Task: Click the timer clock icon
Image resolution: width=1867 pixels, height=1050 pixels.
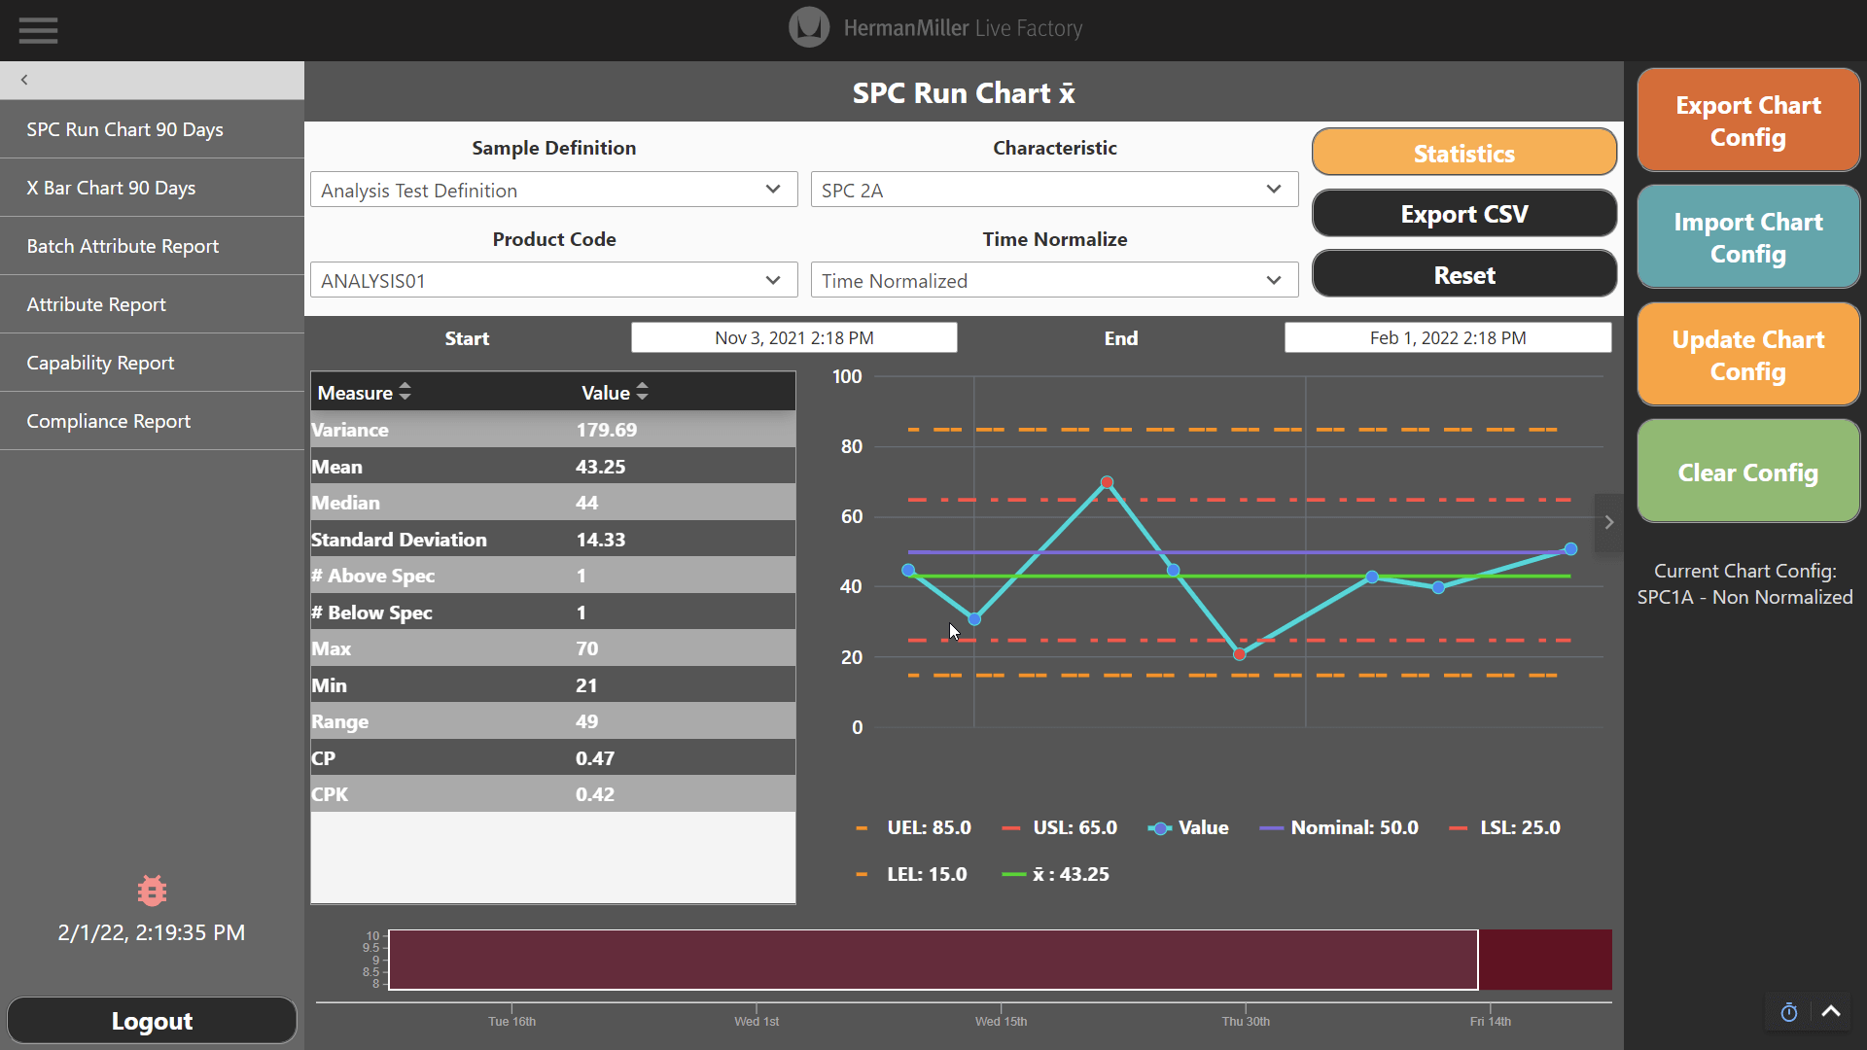Action: tap(1788, 1012)
